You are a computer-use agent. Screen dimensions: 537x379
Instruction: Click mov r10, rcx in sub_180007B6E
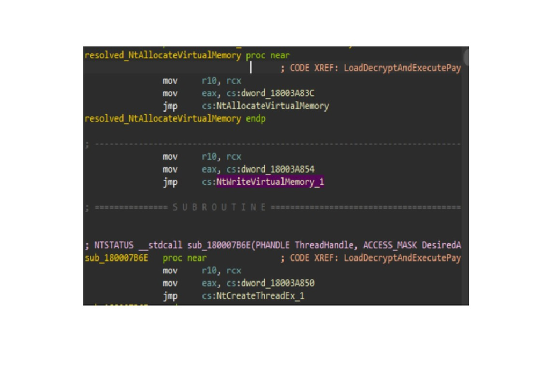(202, 270)
